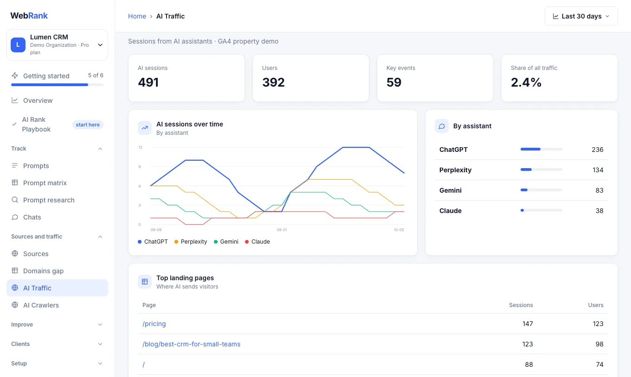Image resolution: width=631 pixels, height=377 pixels.
Task: Click the trend icon beside AI sessions over time
Action: tap(145, 128)
